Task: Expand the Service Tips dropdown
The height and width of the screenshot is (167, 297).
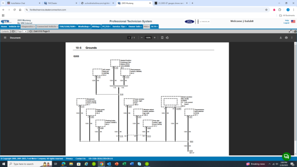Action: pos(119,27)
